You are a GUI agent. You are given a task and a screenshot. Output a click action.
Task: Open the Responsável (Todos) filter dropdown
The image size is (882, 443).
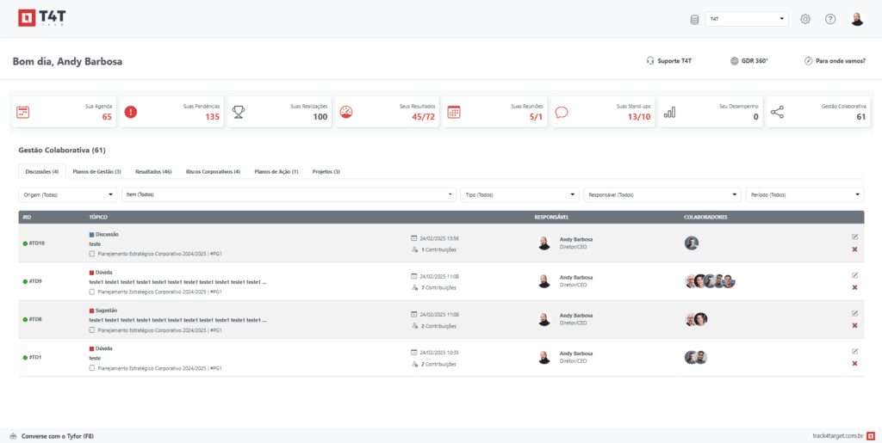coord(661,194)
